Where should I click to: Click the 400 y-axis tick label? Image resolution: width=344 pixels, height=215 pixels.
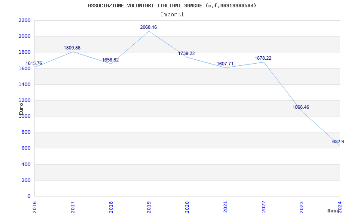26,164
